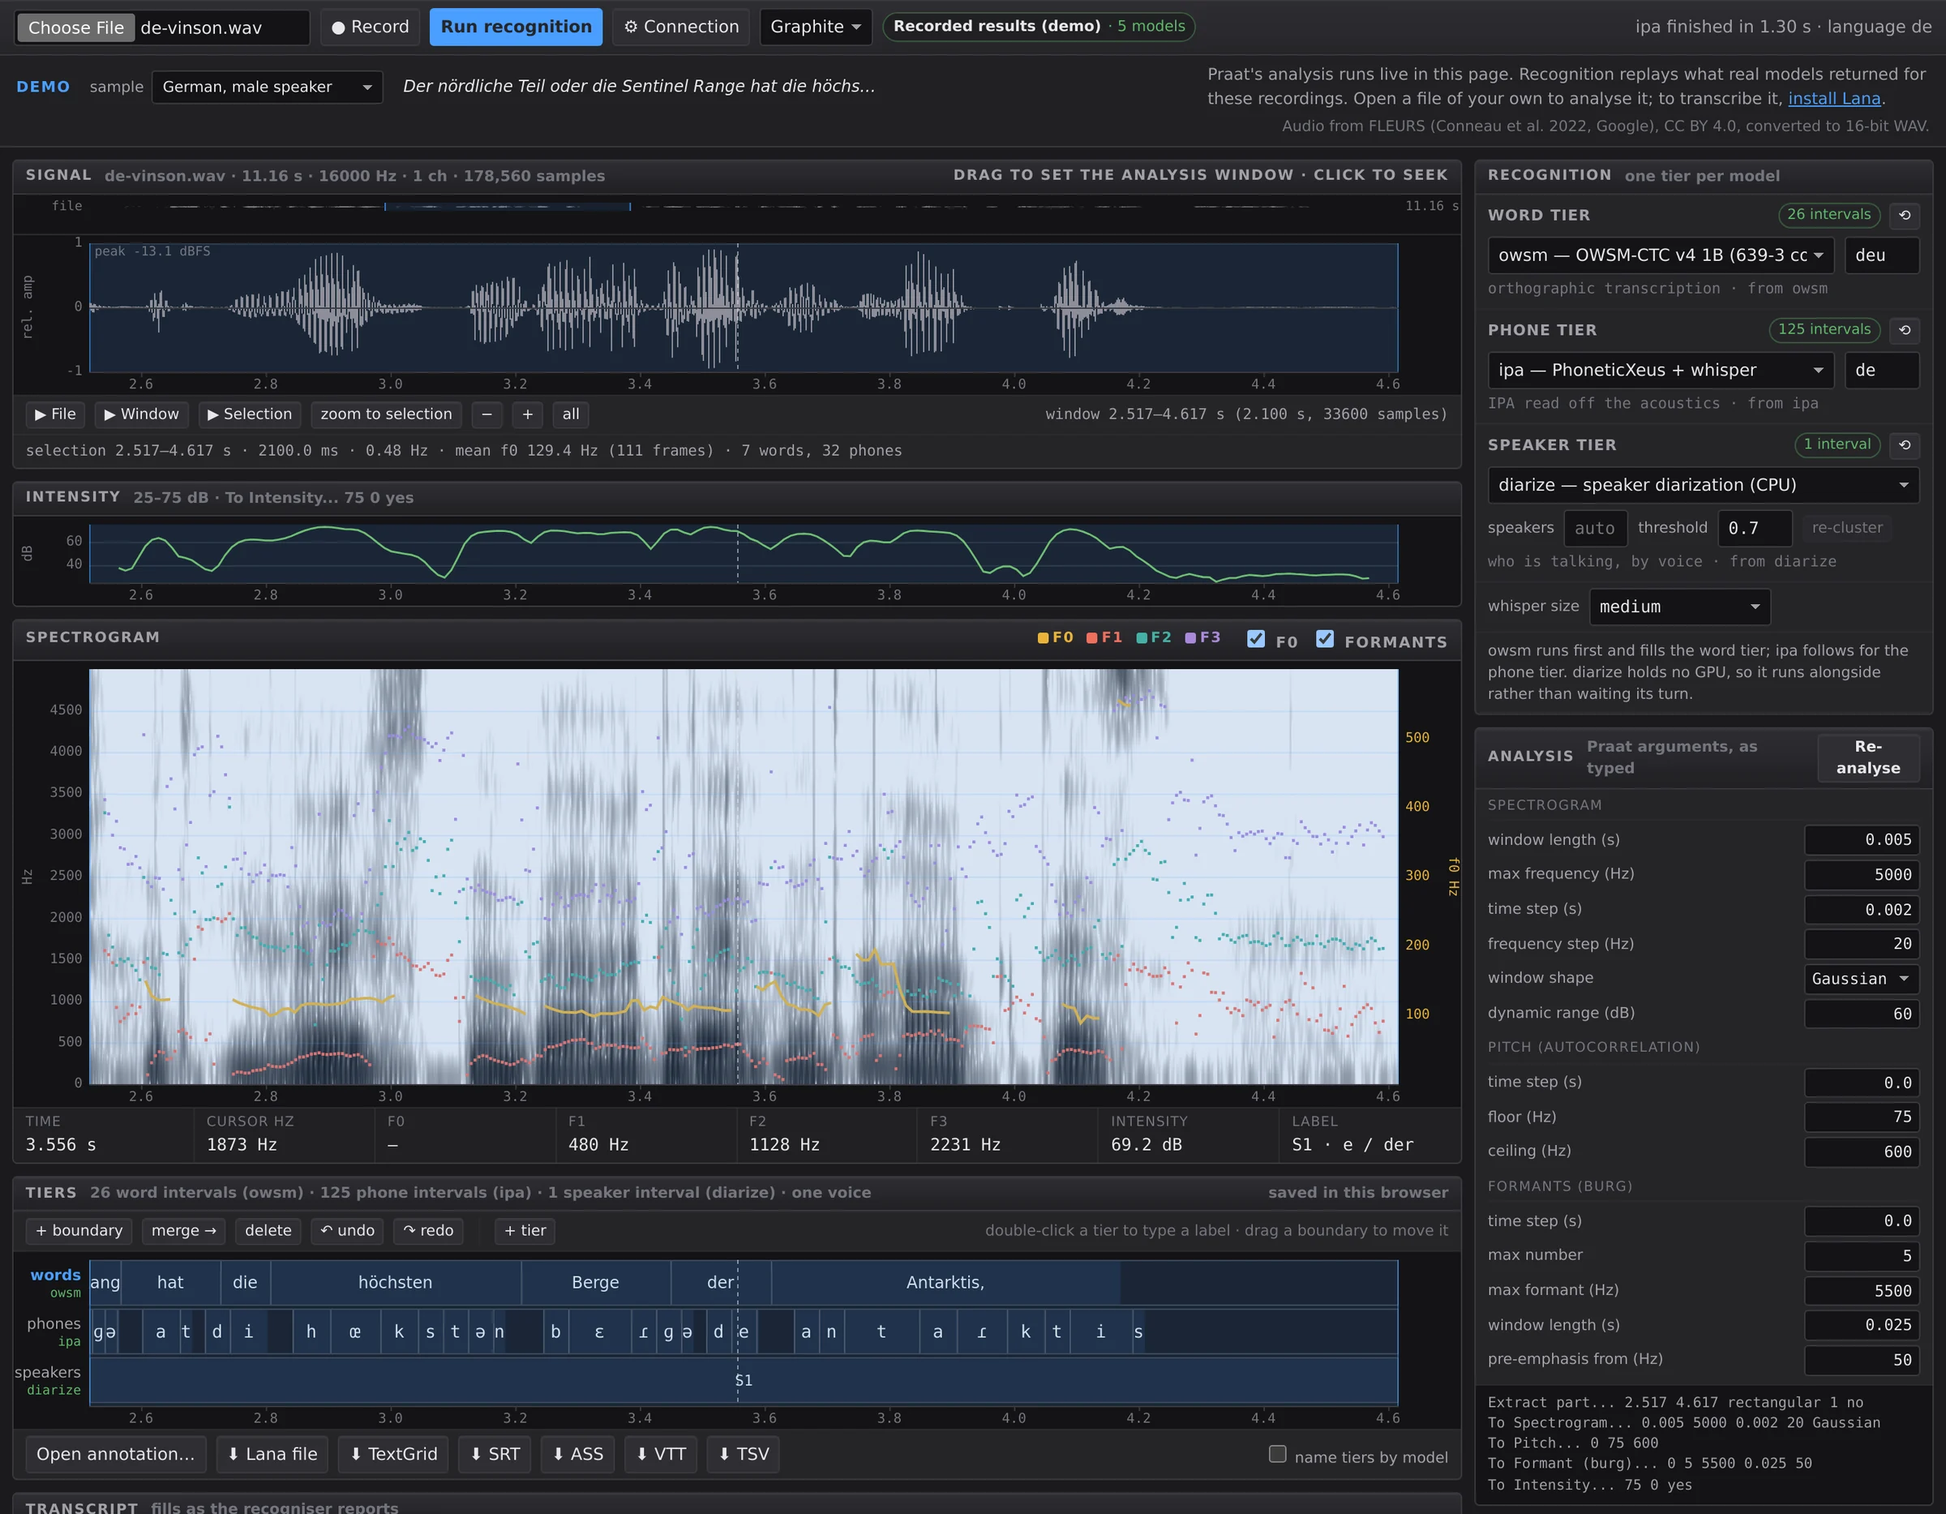Reset the word tier with its refresh icon
The width and height of the screenshot is (1946, 1514).
1904,215
